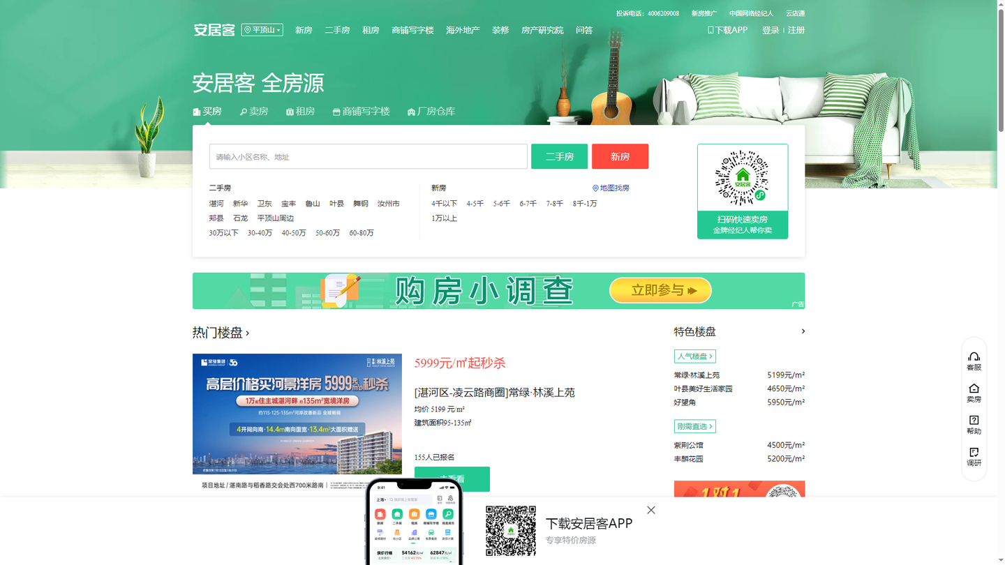
Task: Open 商铺写字楼 in top navigation
Action: click(x=412, y=30)
